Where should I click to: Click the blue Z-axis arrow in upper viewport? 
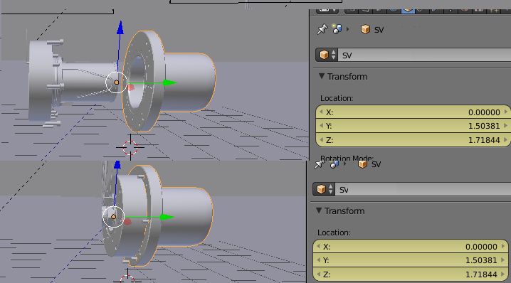point(120,28)
